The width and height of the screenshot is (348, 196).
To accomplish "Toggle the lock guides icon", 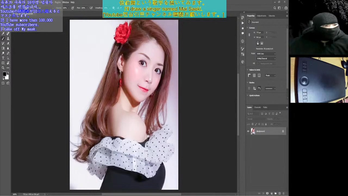I will [x=254, y=89].
